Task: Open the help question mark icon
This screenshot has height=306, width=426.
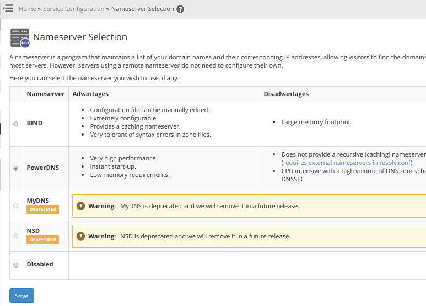Action: pos(180,9)
